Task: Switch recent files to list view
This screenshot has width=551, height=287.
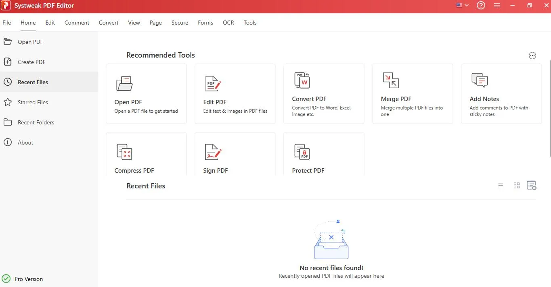Action: tap(501, 186)
